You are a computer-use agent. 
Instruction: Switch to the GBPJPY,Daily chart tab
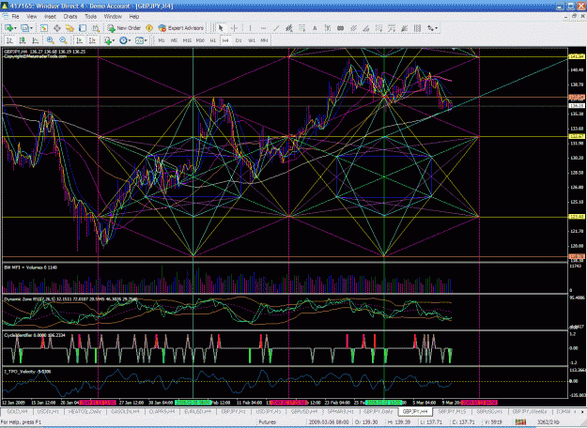coord(378,411)
